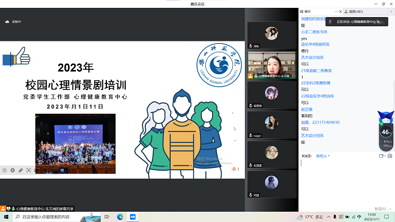The height and width of the screenshot is (222, 395).
Task: Expand hidden system tray icons chevron
Action: click(329, 217)
